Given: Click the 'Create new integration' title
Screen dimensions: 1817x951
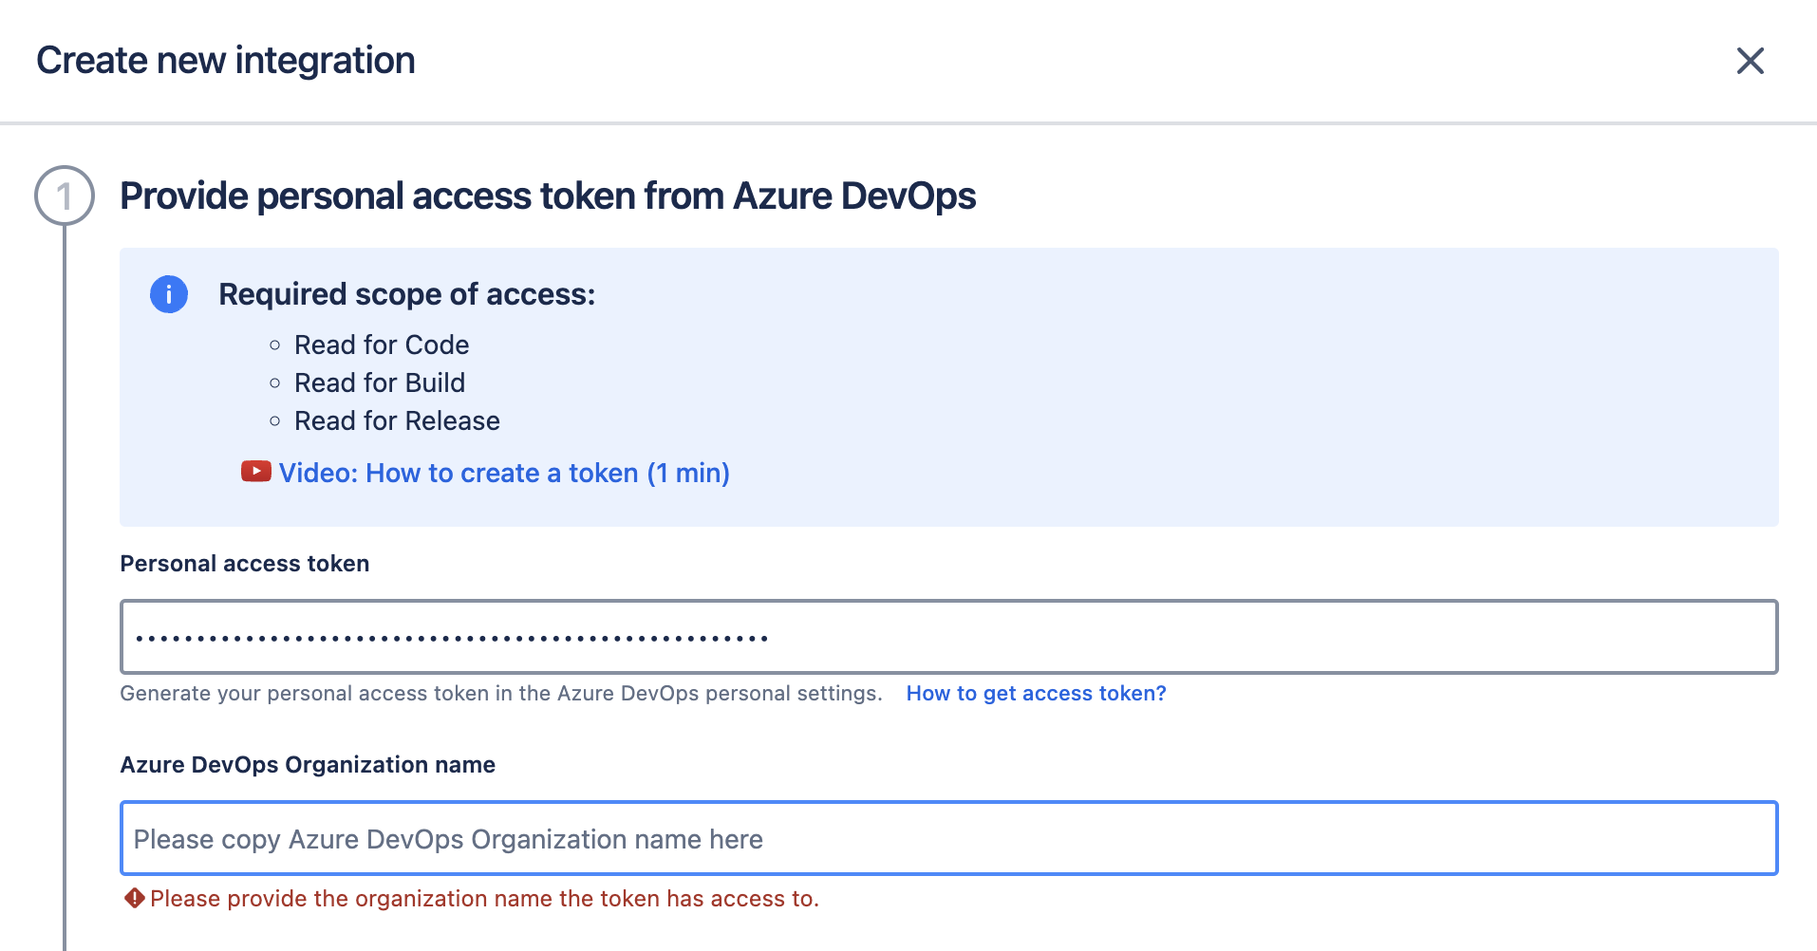Looking at the screenshot, I should click(226, 61).
